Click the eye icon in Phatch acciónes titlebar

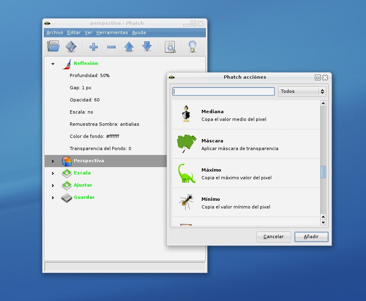172,77
